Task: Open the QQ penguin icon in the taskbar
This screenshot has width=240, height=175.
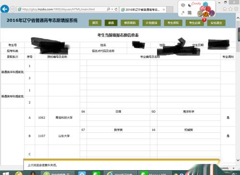Action: (x=33, y=173)
